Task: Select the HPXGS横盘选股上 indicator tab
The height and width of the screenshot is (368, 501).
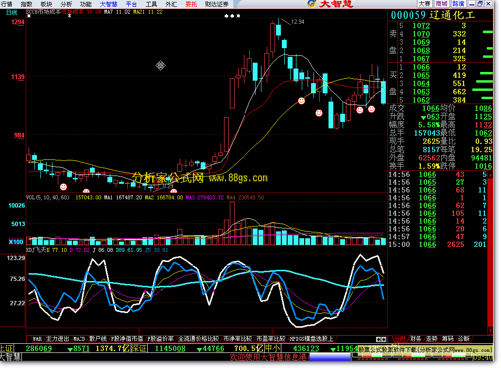Action: coord(311,339)
